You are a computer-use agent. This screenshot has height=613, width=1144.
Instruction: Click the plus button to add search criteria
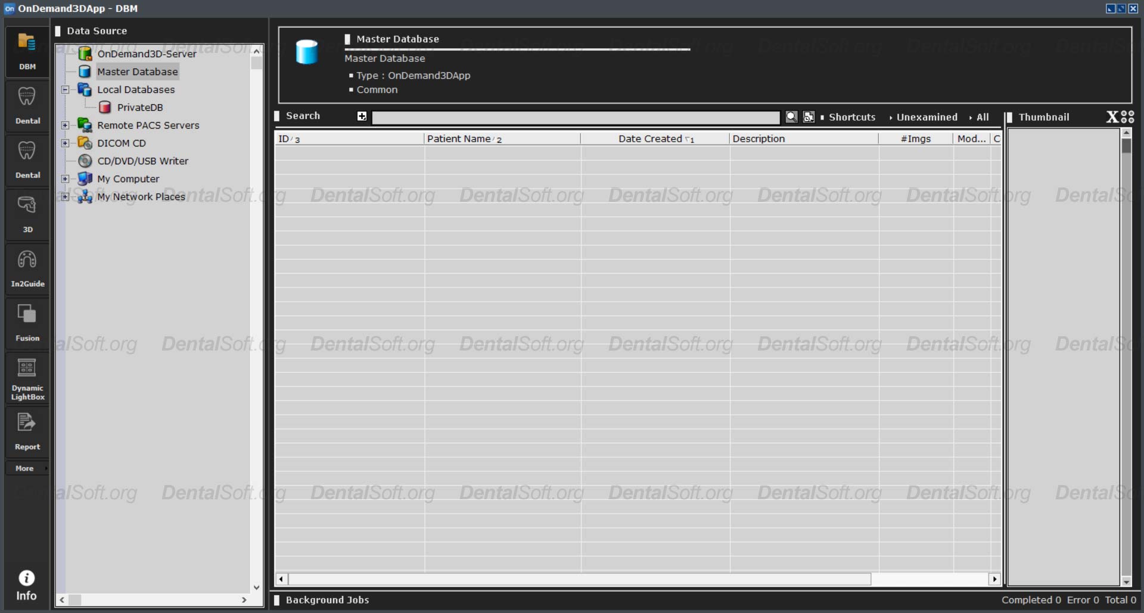[x=361, y=117]
